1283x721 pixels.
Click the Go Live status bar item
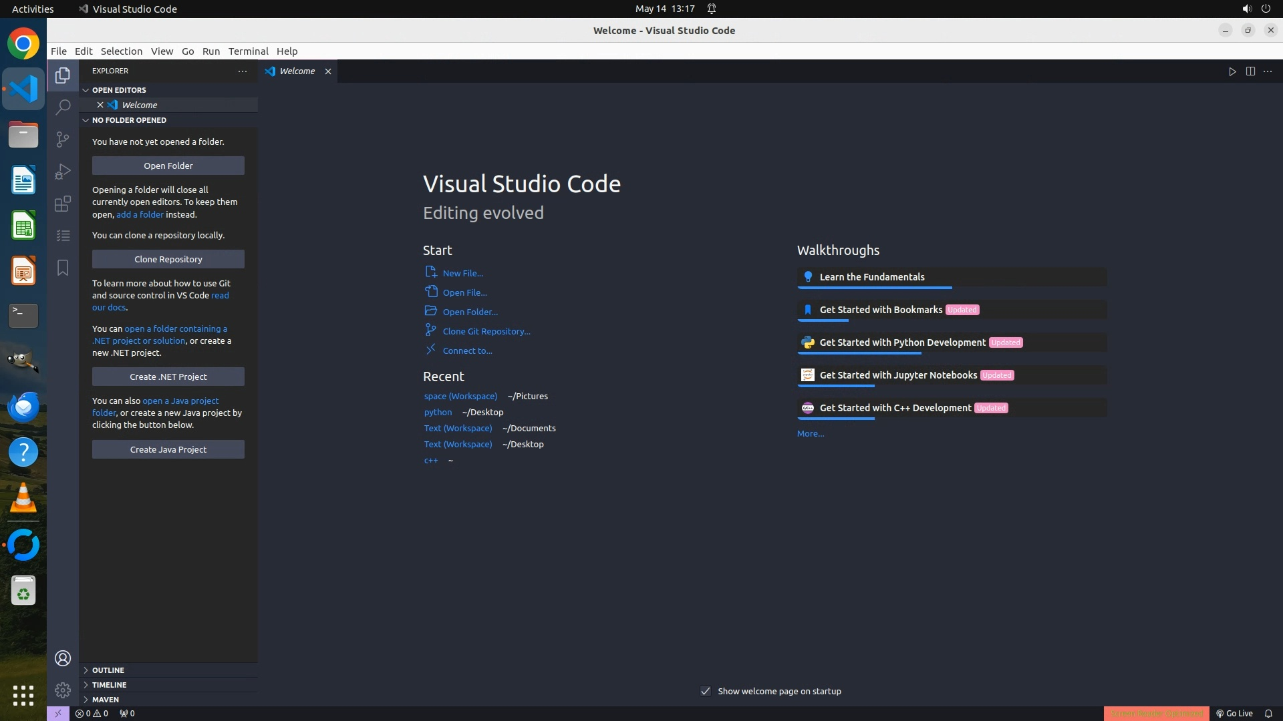(1234, 713)
